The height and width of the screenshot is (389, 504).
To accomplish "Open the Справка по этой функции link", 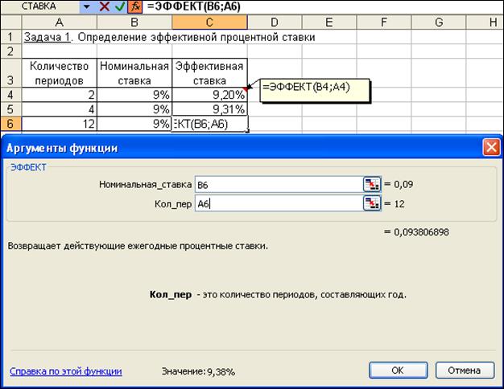I will click(65, 371).
